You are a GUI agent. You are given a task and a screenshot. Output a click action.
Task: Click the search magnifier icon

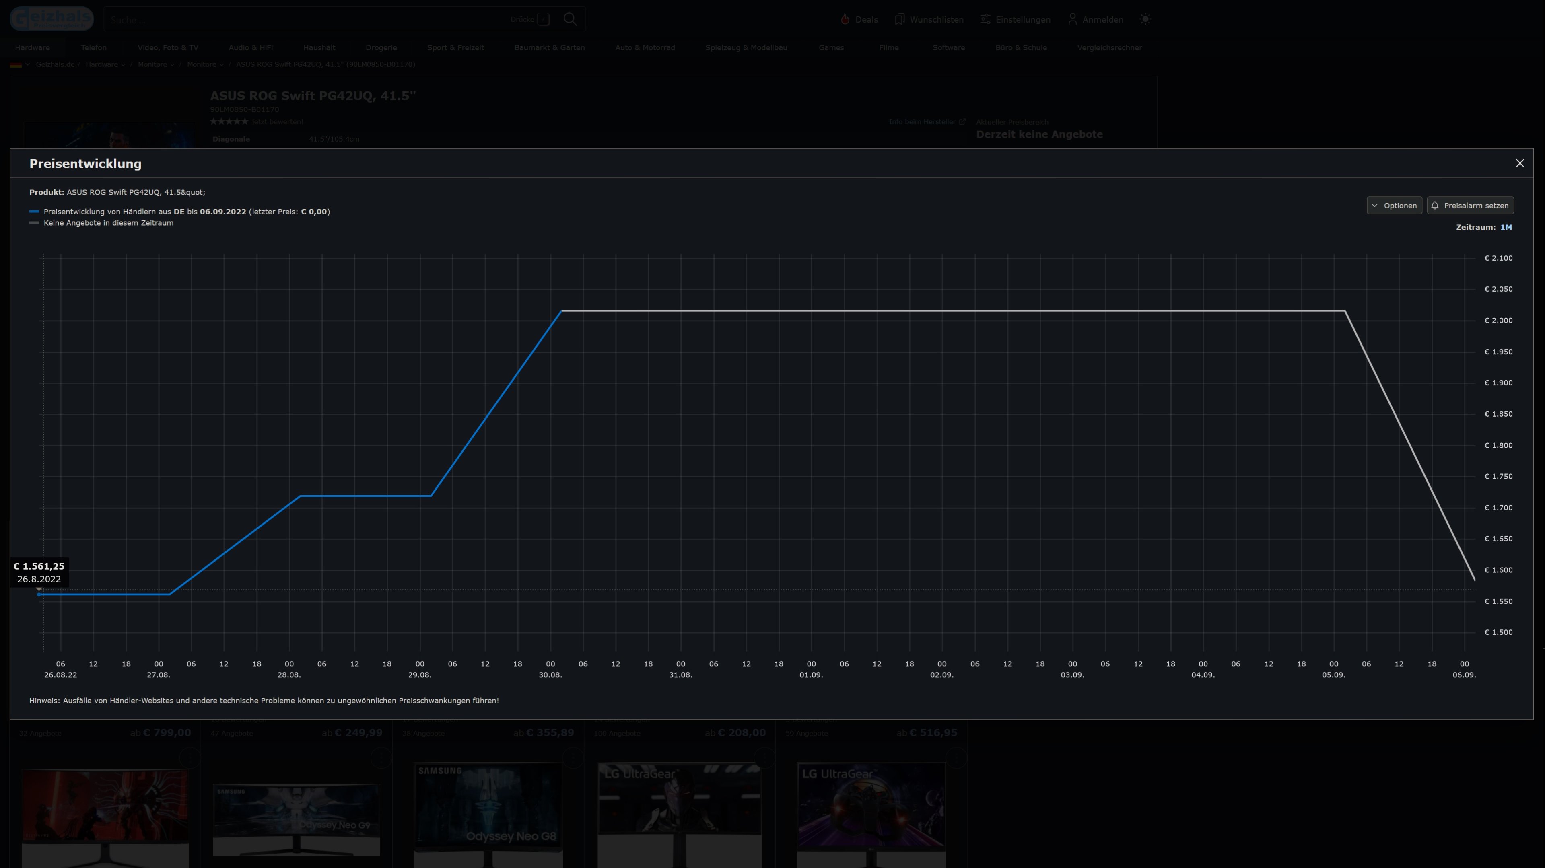click(570, 19)
